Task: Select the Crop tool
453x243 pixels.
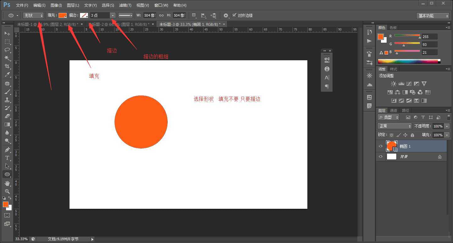Action: 8,66
